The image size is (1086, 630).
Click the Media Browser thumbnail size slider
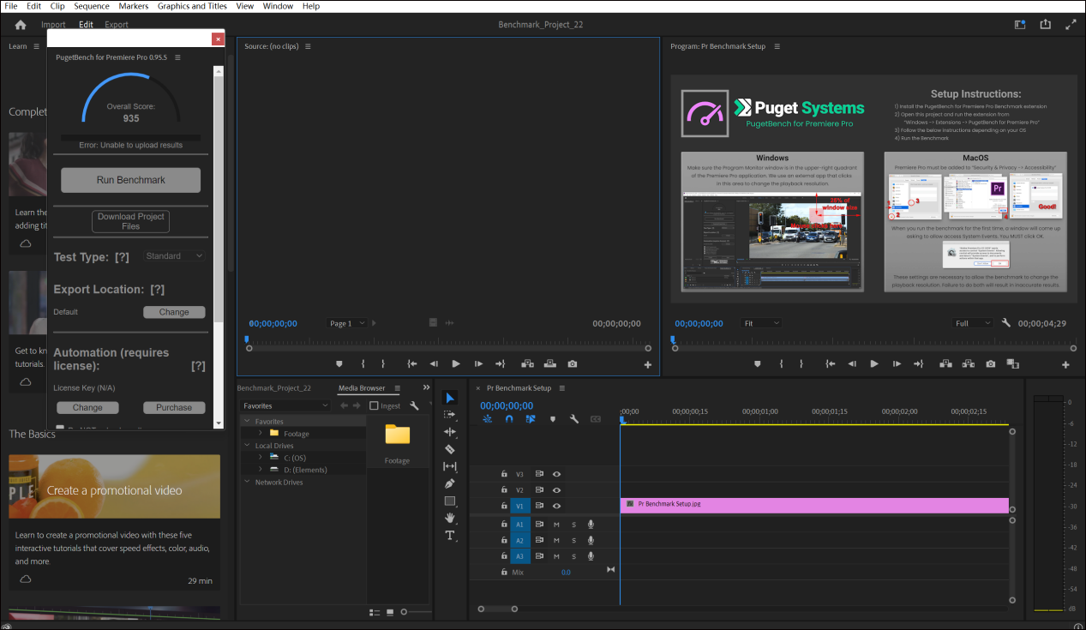click(x=405, y=612)
